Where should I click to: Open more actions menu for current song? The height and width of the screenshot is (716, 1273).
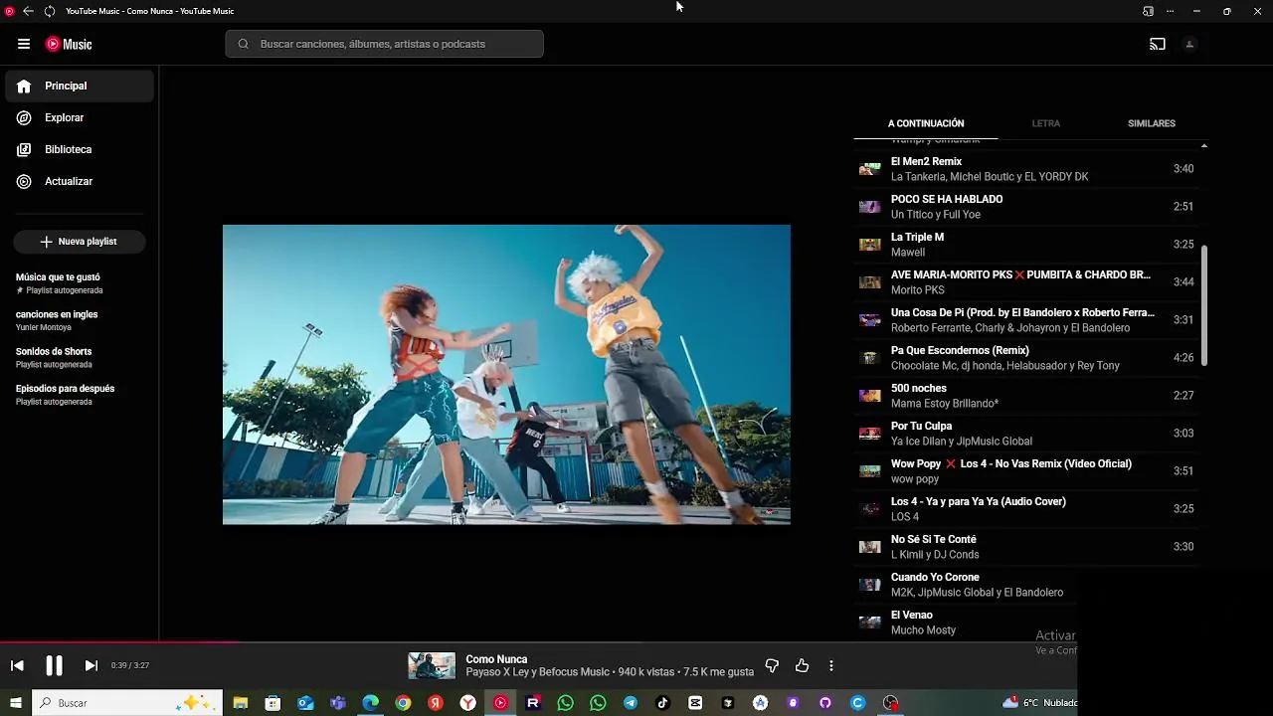pyautogui.click(x=831, y=665)
